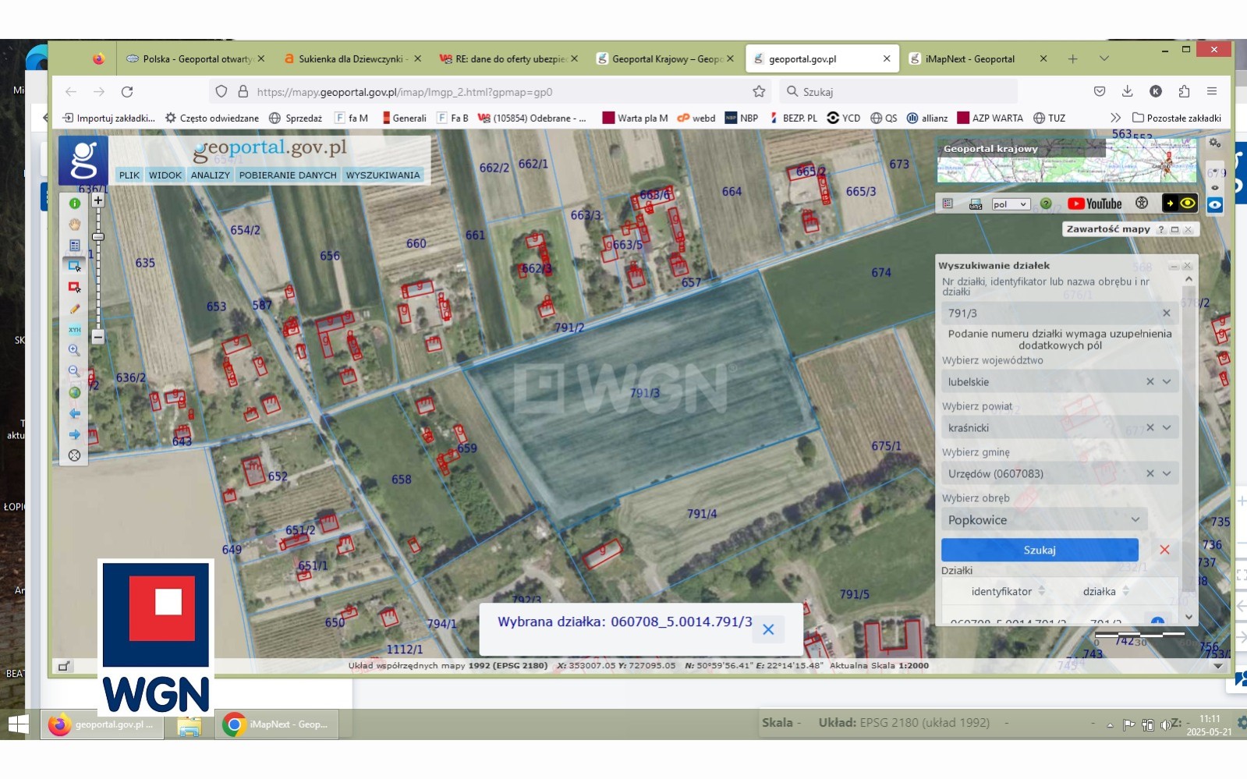Click the WMS layer services icon
Image resolution: width=1247 pixels, height=779 pixels.
tap(975, 204)
